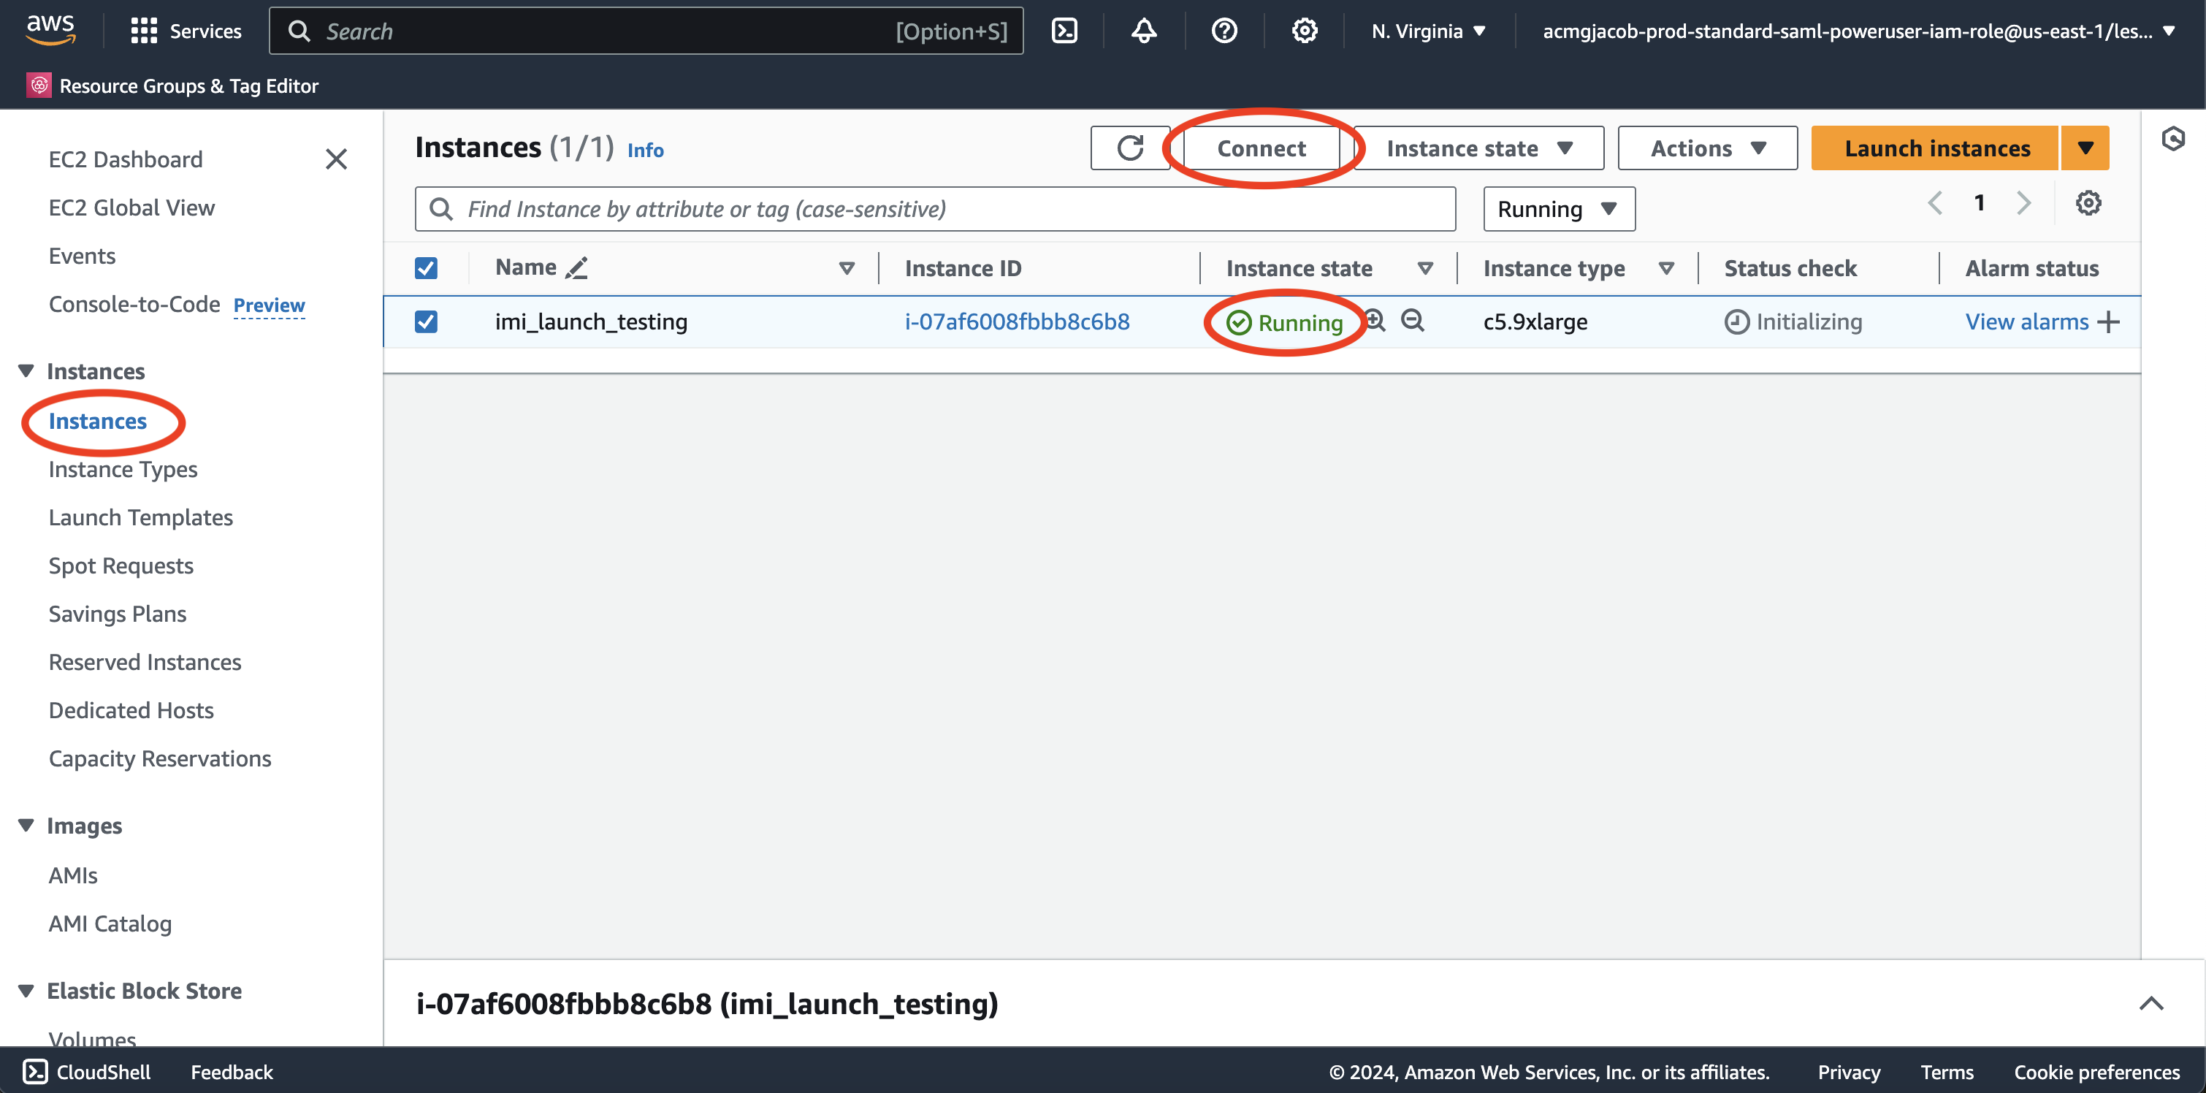The width and height of the screenshot is (2206, 1093).
Task: Open instance ID i-07af6008fbbb8c6b8 link
Action: [x=1018, y=321]
